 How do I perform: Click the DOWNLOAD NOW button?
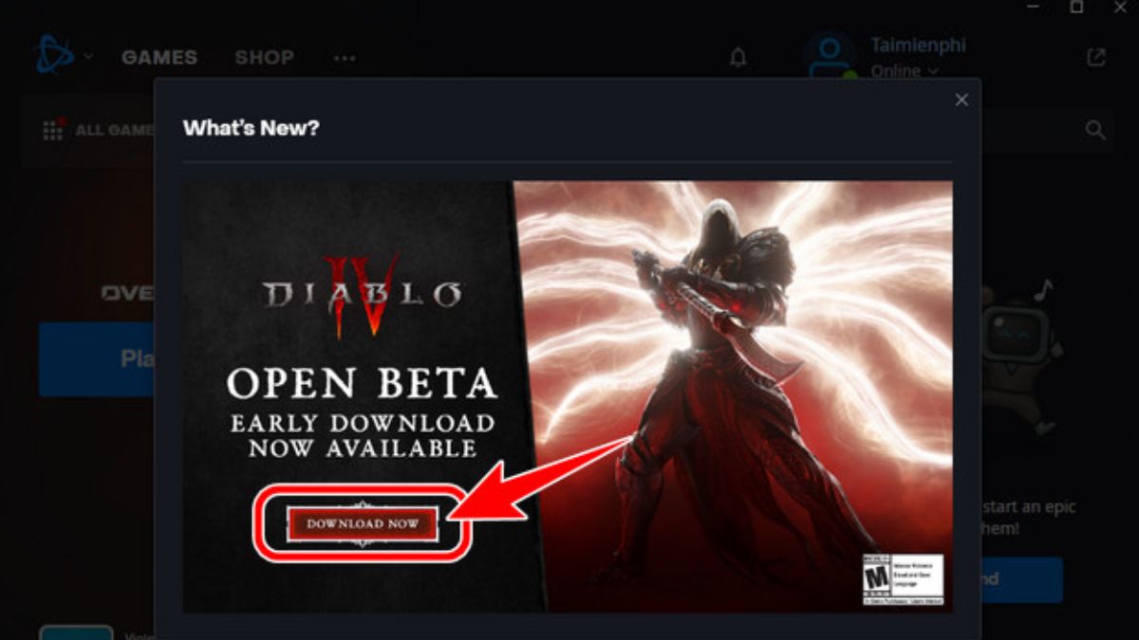click(x=363, y=523)
